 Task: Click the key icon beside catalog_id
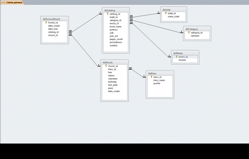108,14
